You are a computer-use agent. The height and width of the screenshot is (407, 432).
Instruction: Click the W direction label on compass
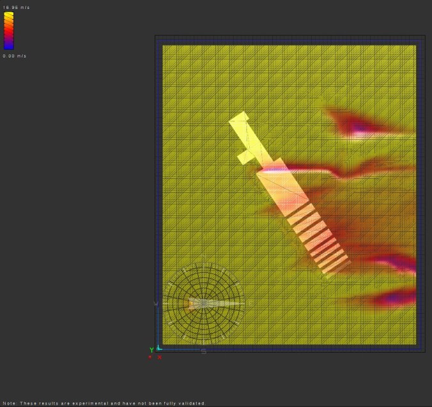[156, 304]
